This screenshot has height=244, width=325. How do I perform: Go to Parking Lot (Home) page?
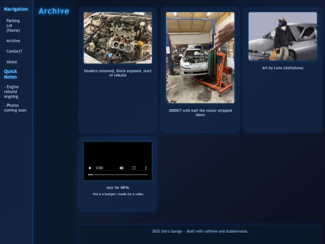pyautogui.click(x=13, y=25)
